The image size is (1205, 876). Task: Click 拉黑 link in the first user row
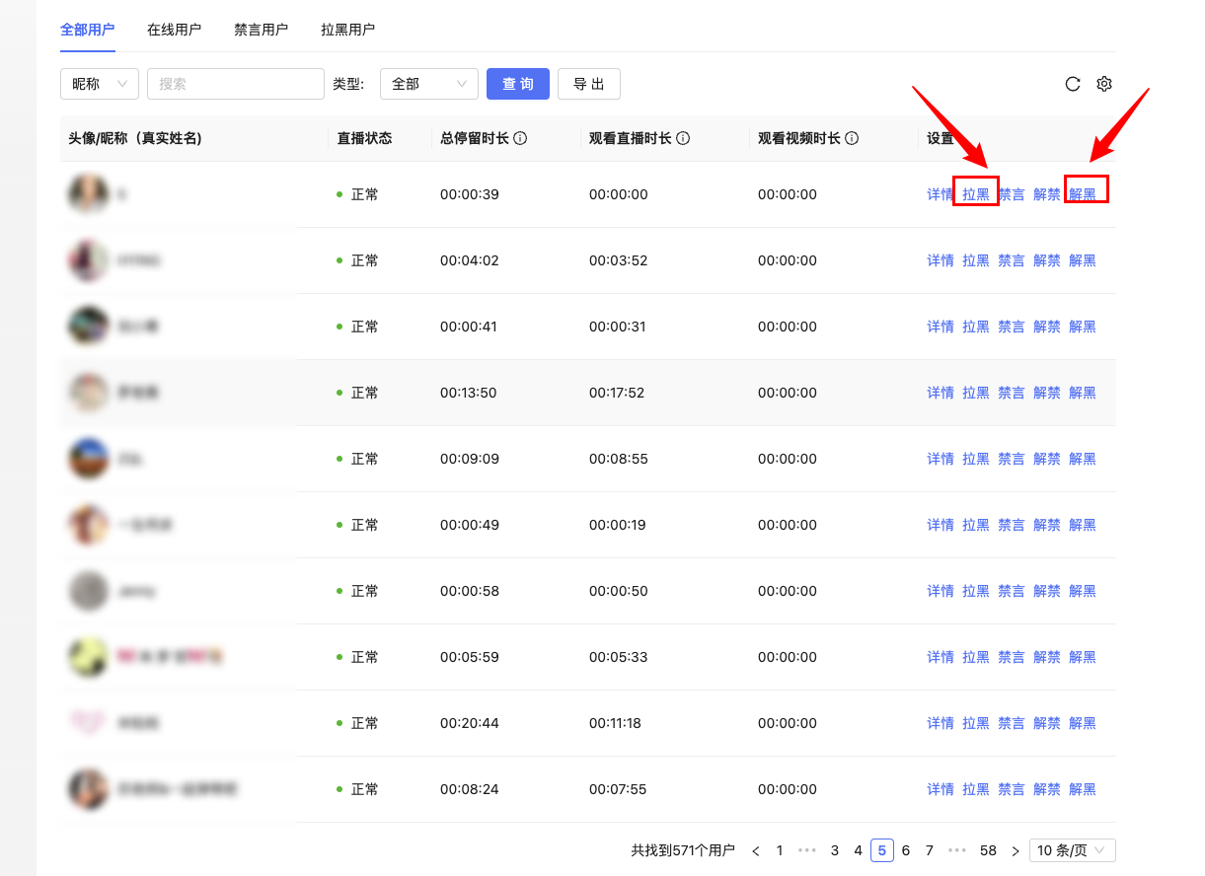[x=975, y=194]
